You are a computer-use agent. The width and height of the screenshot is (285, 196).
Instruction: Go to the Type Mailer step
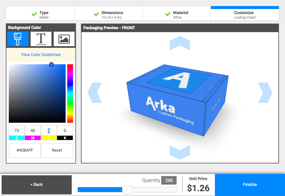coord(40,13)
